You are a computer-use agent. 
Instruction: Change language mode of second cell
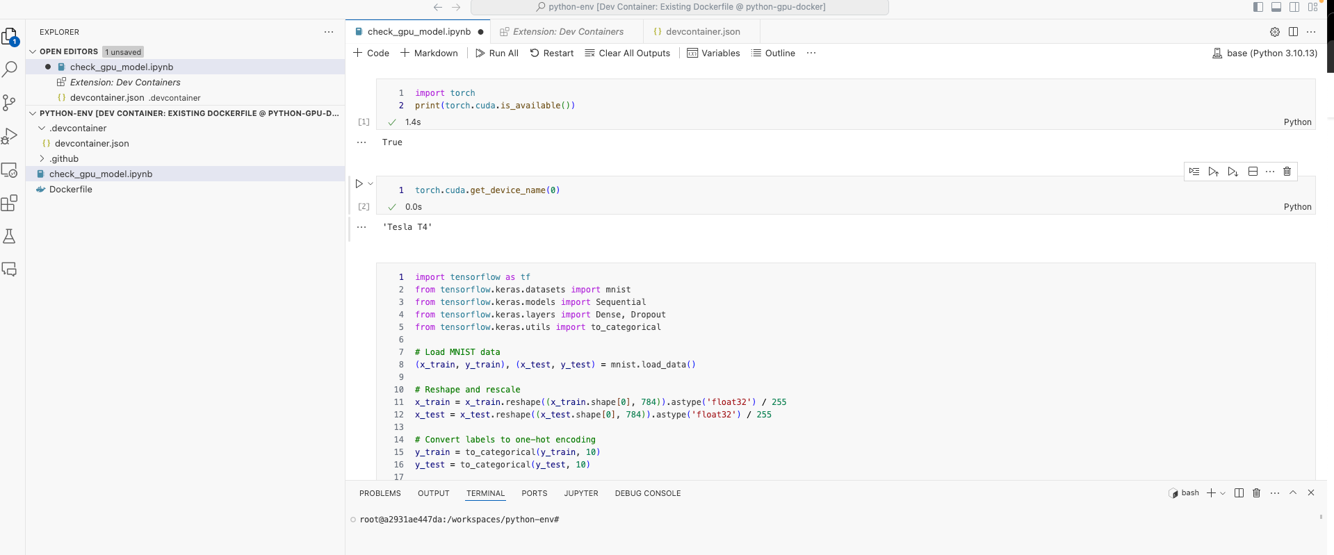tap(1297, 207)
